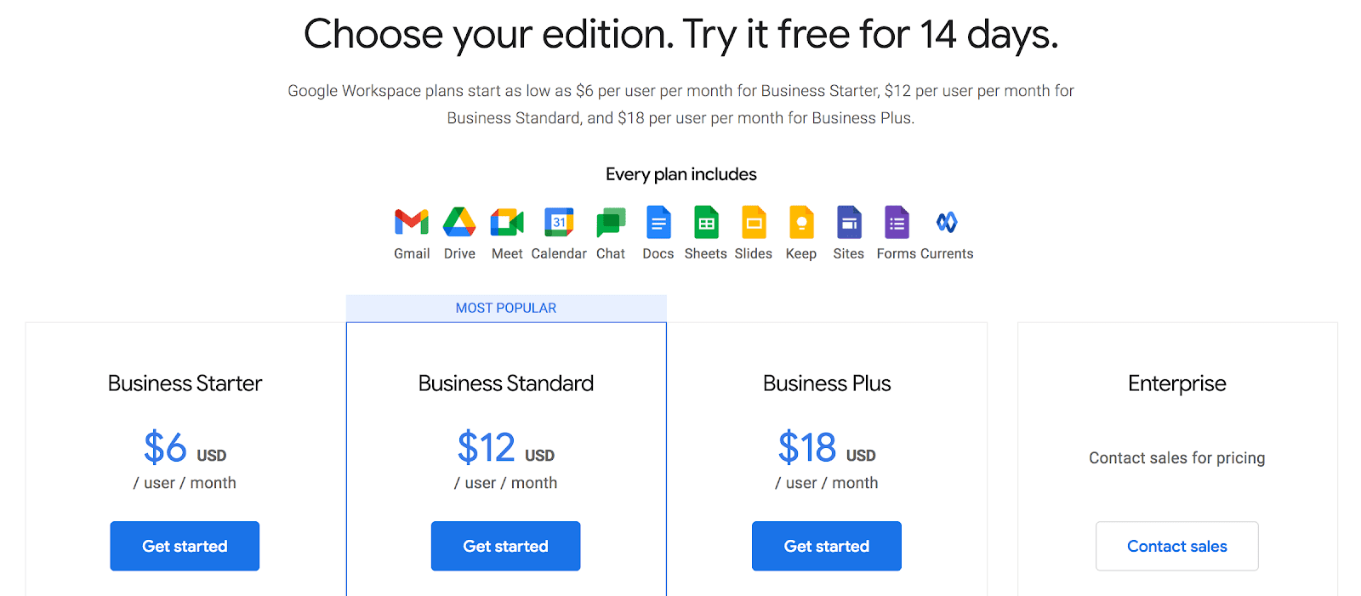Choose the yellow Slides icon
1361x596 pixels.
click(754, 222)
